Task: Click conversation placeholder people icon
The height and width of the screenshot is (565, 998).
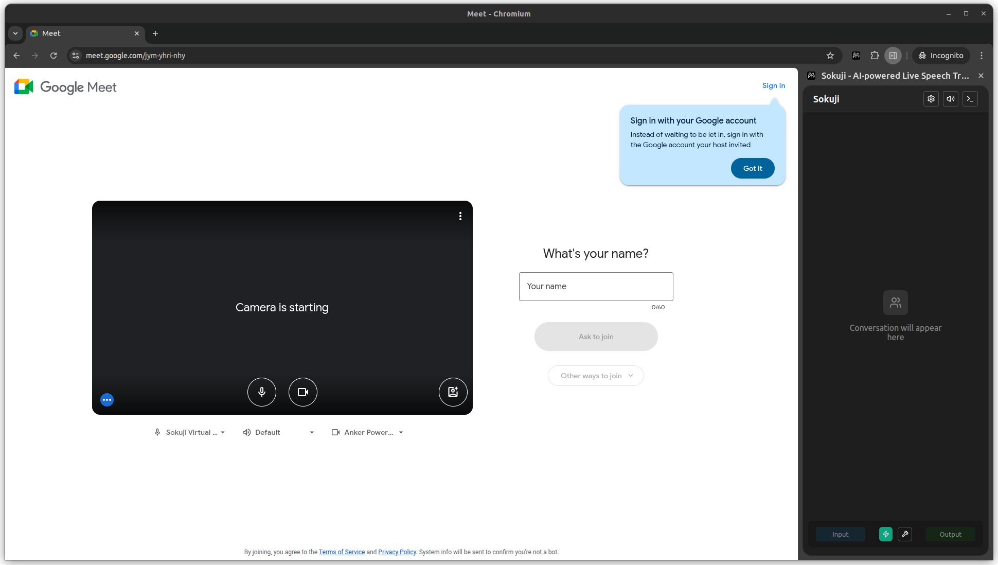Action: pos(896,303)
